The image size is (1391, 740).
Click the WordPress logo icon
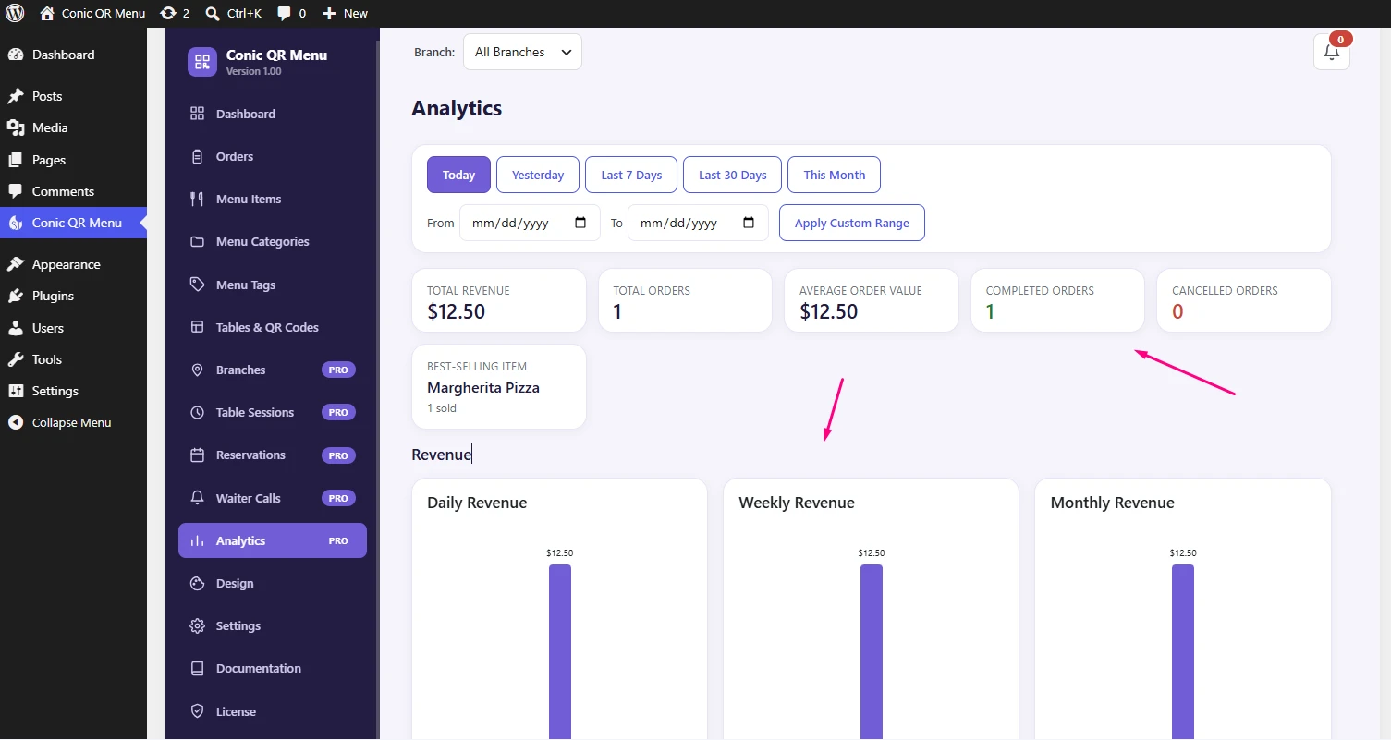point(15,13)
